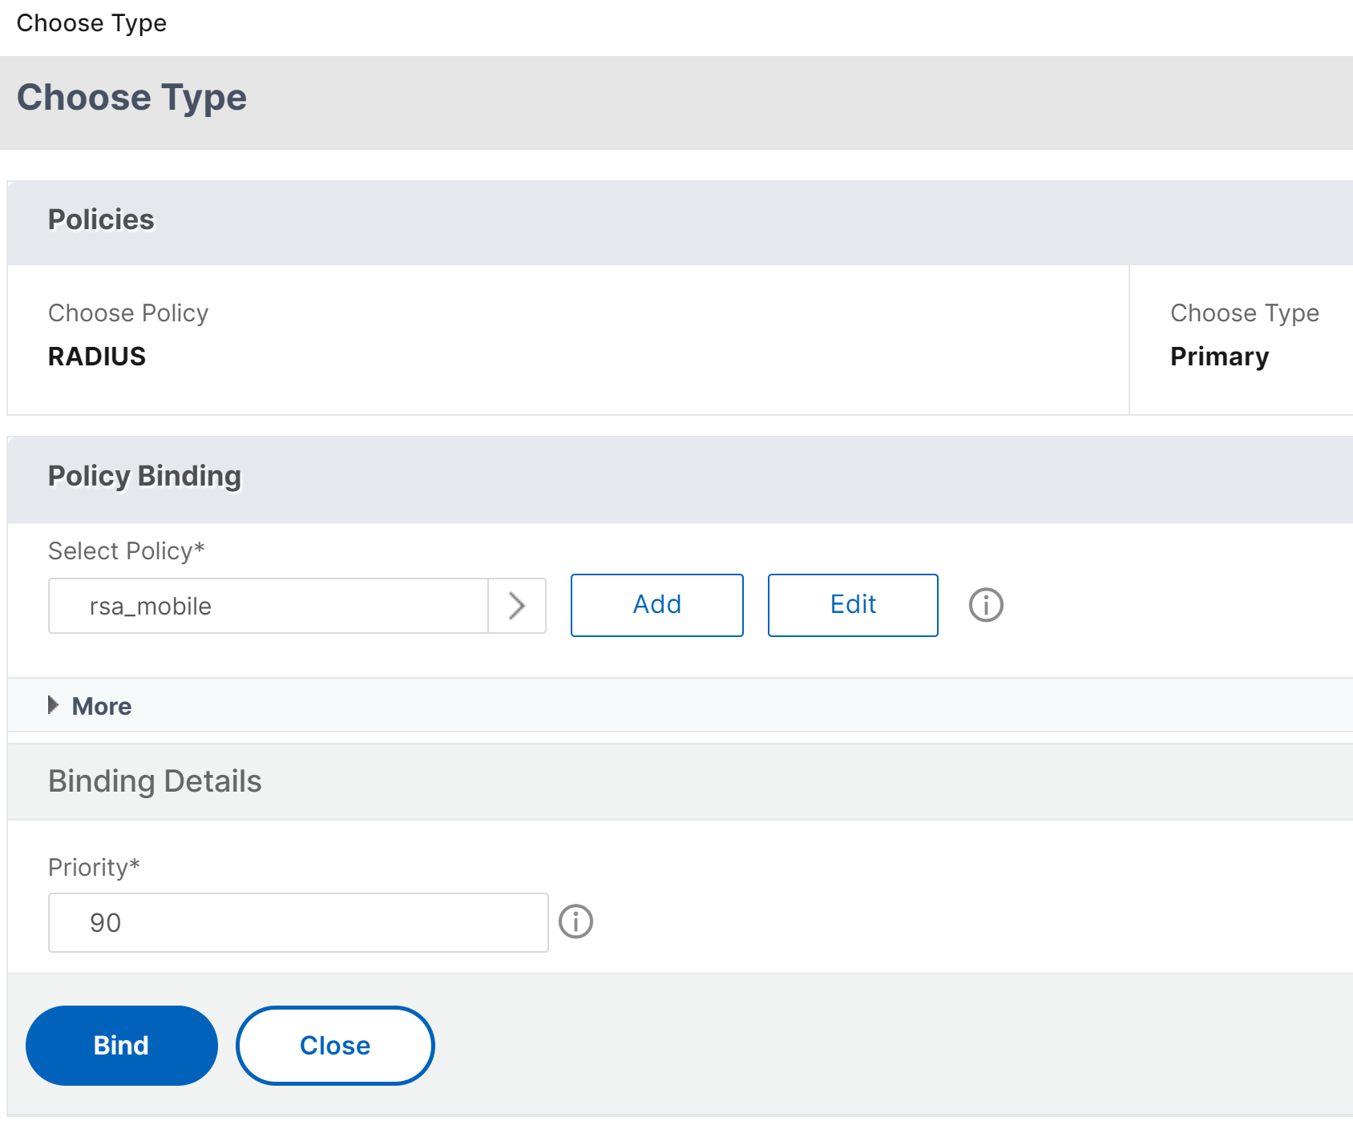Screen dimensions: 1353x1129
Task: Expand the More section
Action: click(x=90, y=706)
